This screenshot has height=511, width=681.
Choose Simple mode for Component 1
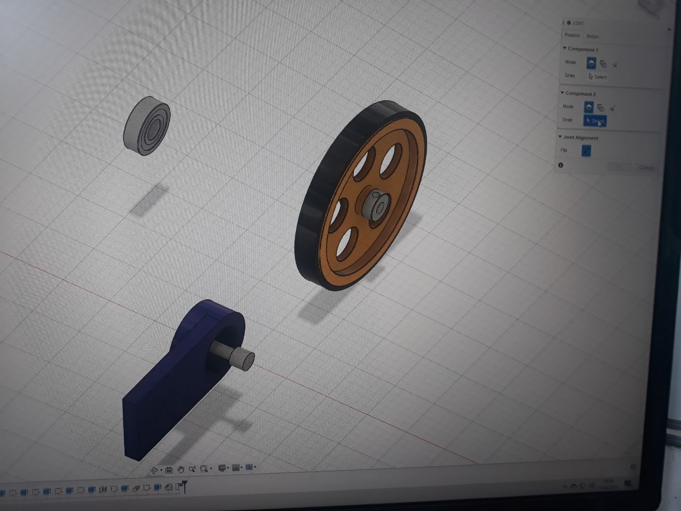point(591,63)
